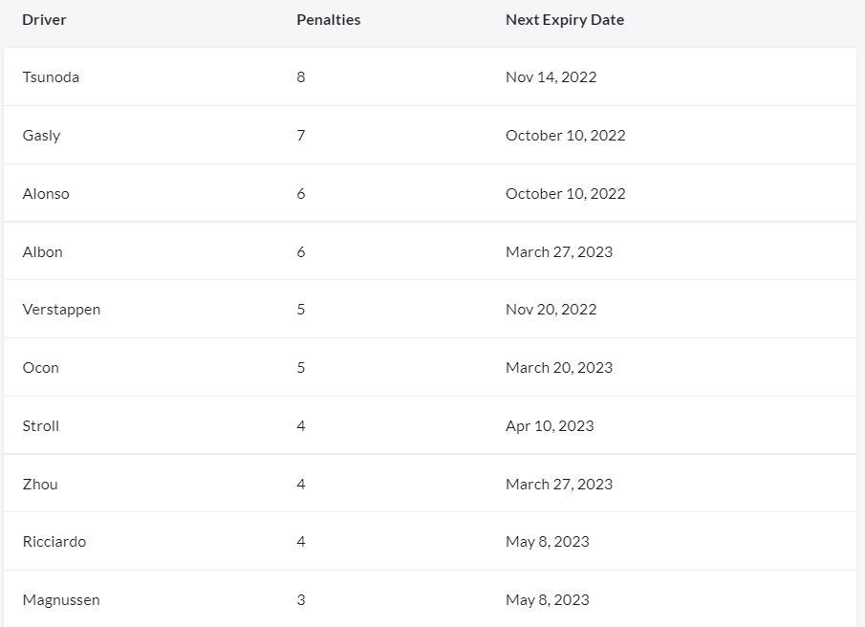Select the Stroll driver cell
Image resolution: width=865 pixels, height=627 pixels.
pyautogui.click(x=41, y=426)
